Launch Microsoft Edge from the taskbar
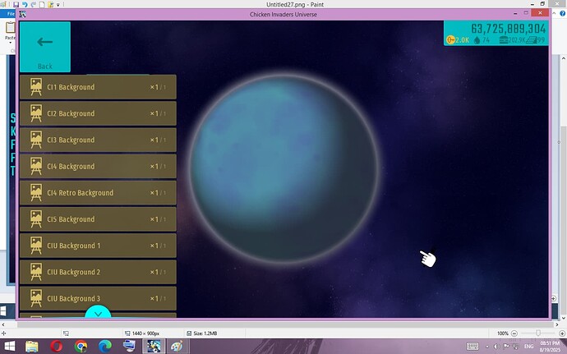Image resolution: width=567 pixels, height=354 pixels. [105, 347]
